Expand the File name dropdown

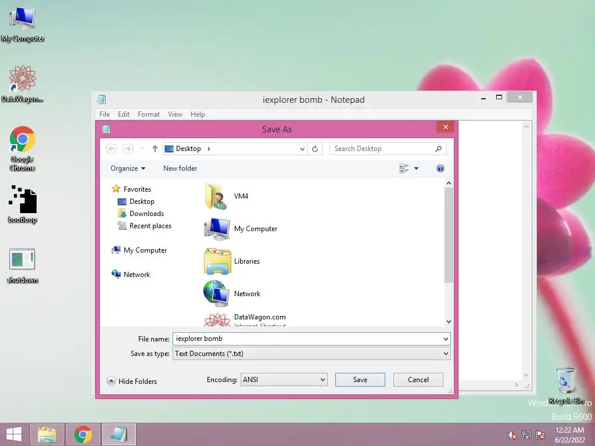[x=446, y=339]
